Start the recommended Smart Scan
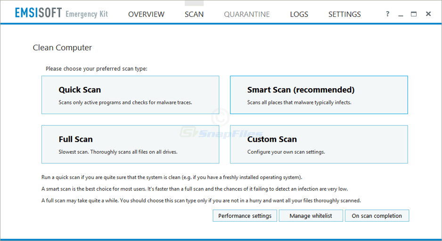The height and width of the screenshot is (241, 442). pos(319,95)
